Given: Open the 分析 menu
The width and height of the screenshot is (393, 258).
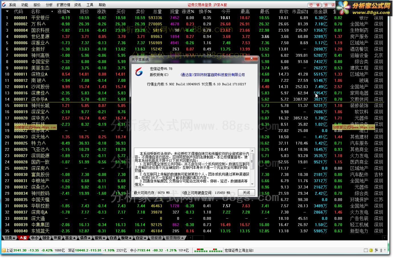Looking at the screenshot, I should click(x=49, y=5).
